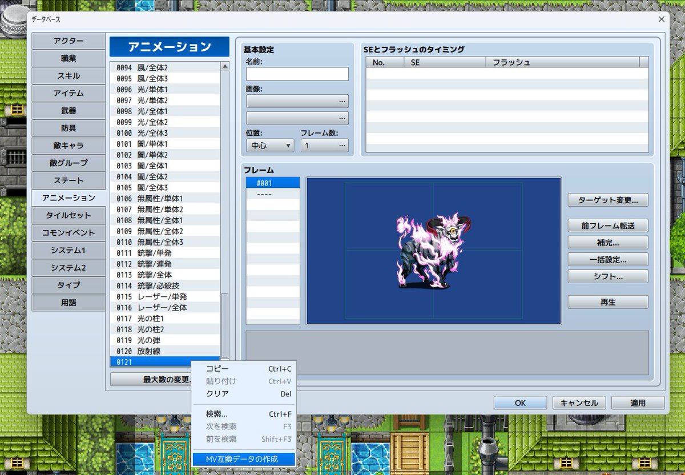Viewport: 685px width, 475px height.
Task: Select animation 0096 光/単体1
Action: 165,90
